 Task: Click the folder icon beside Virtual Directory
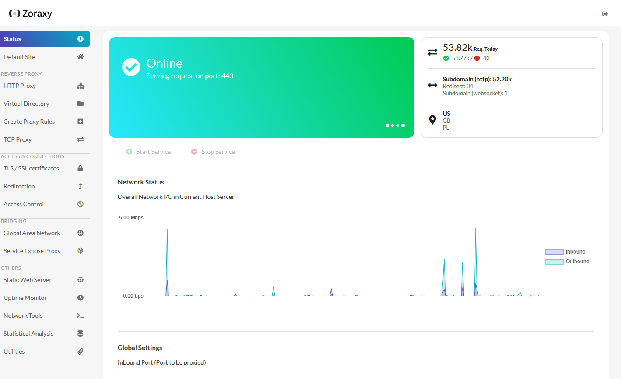[81, 104]
